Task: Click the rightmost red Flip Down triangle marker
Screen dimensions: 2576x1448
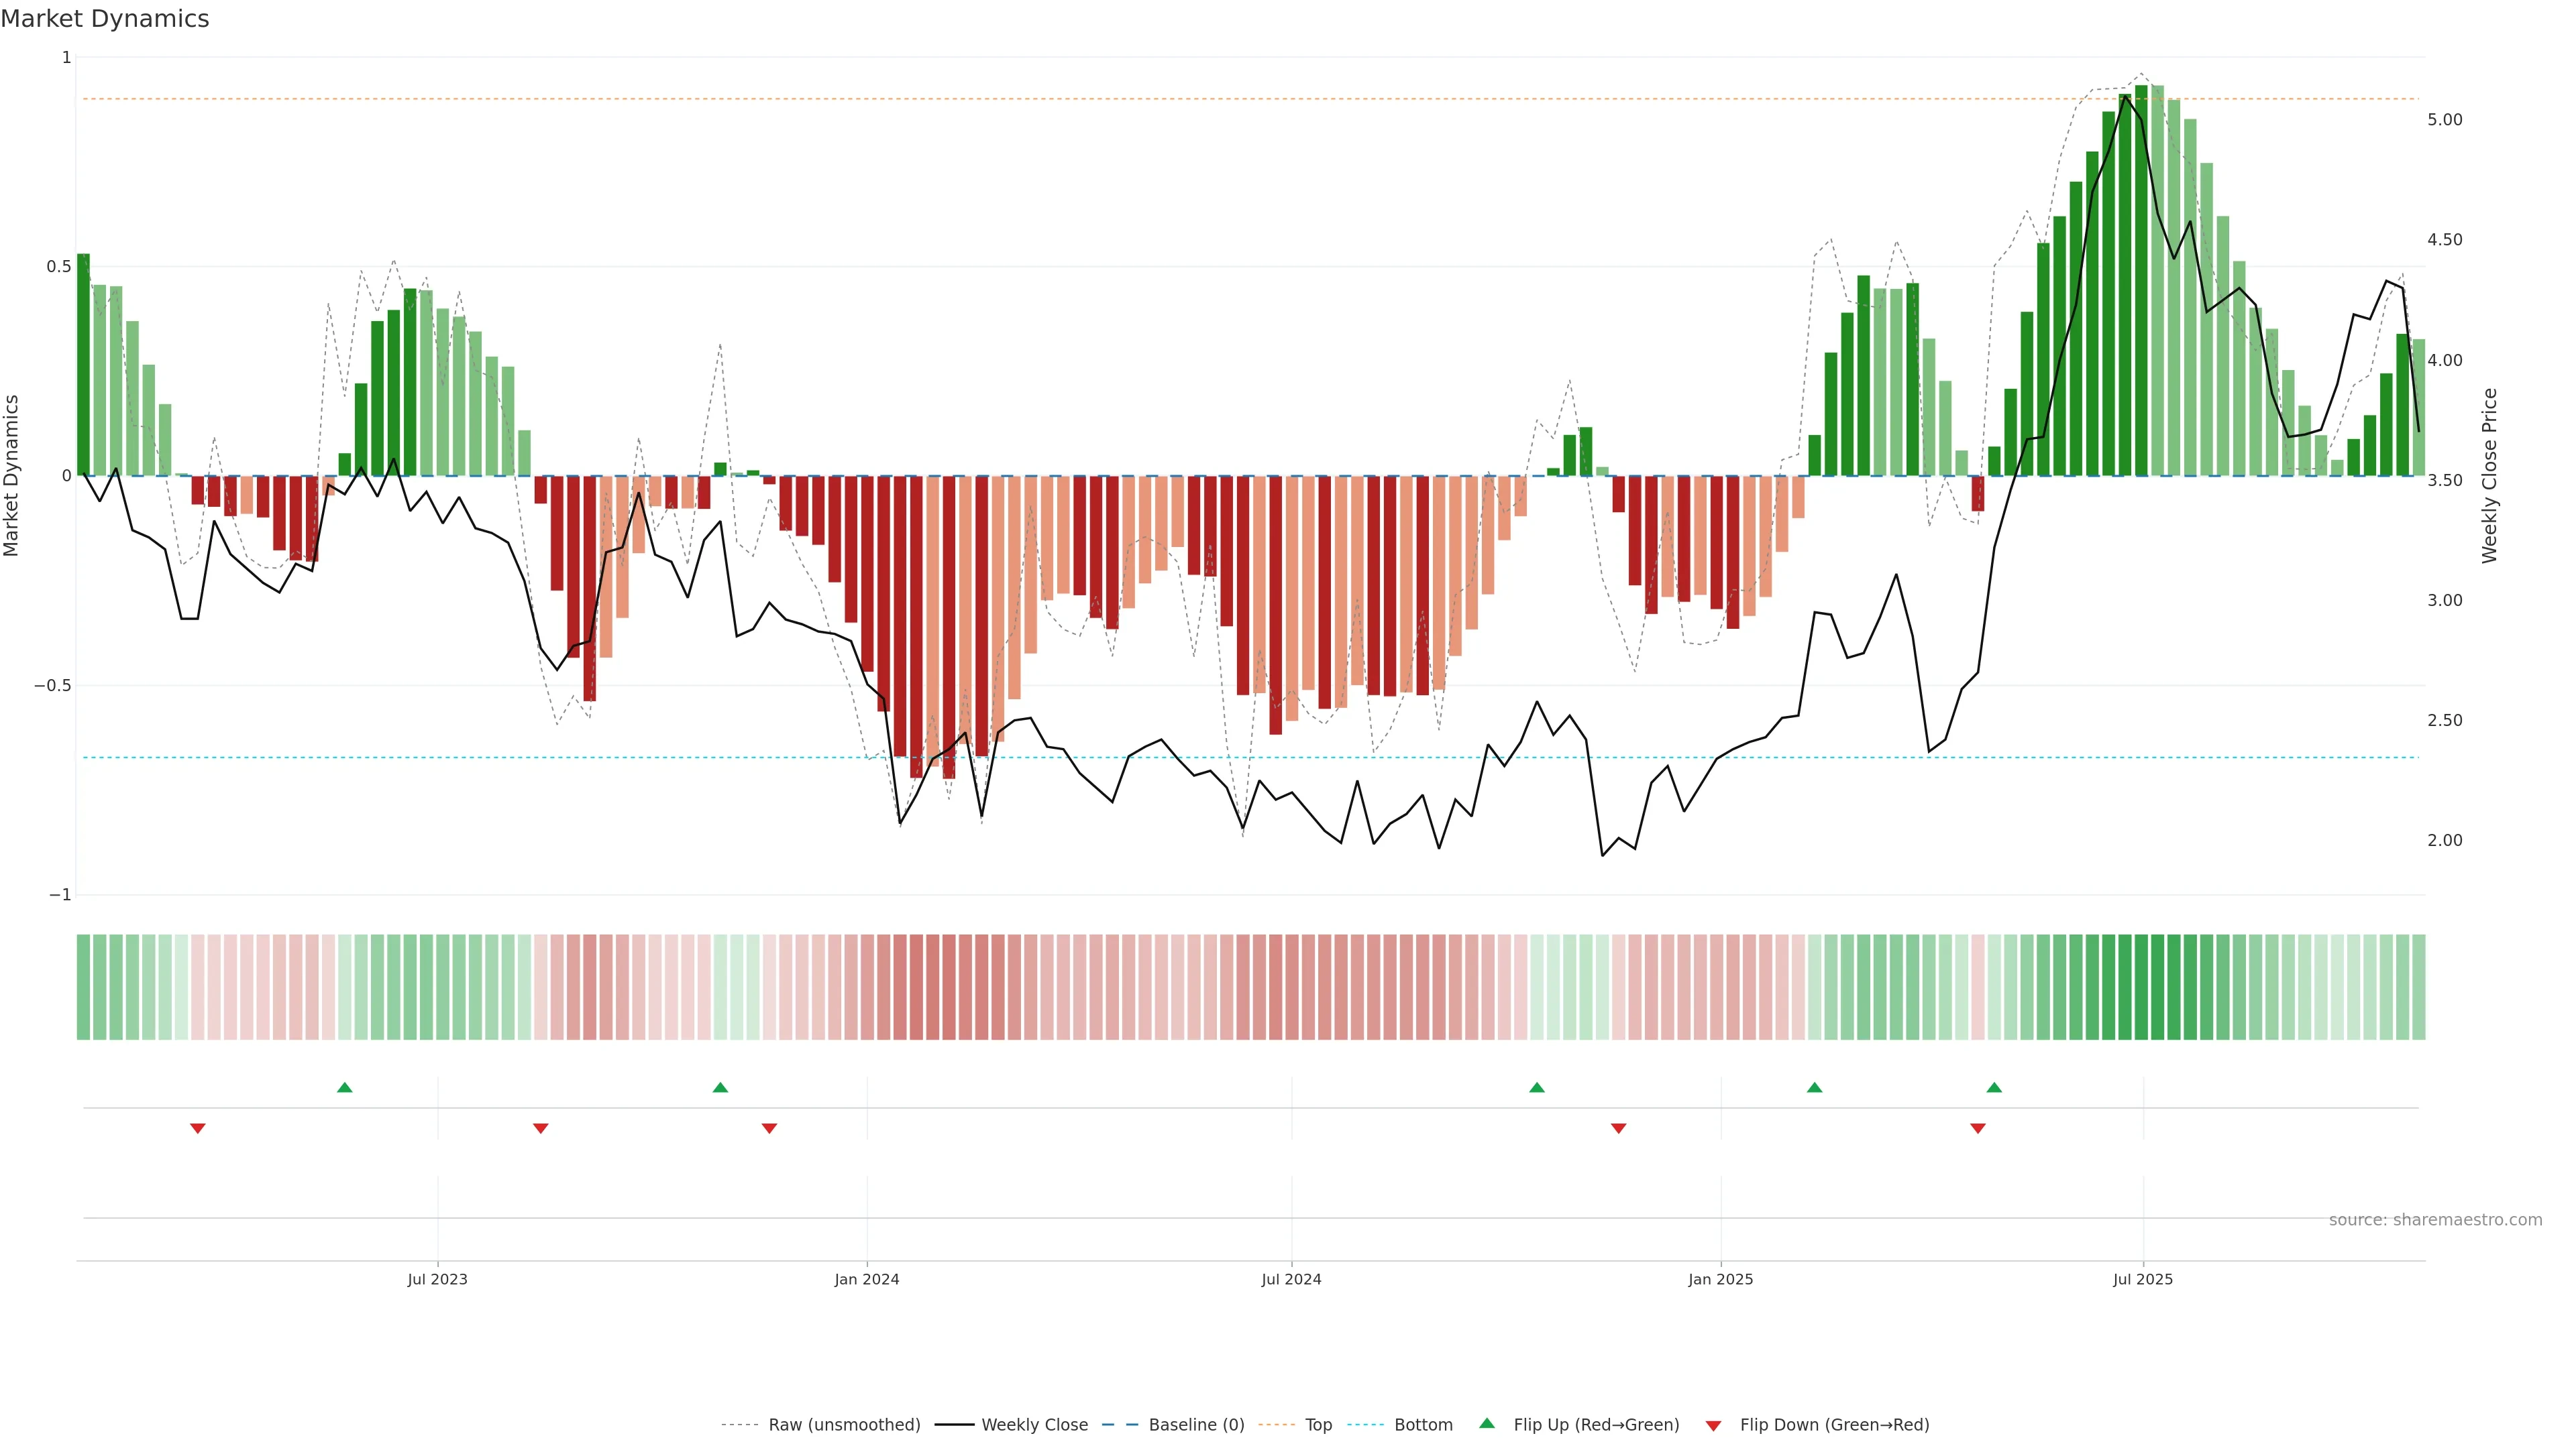Action: coord(1978,1128)
